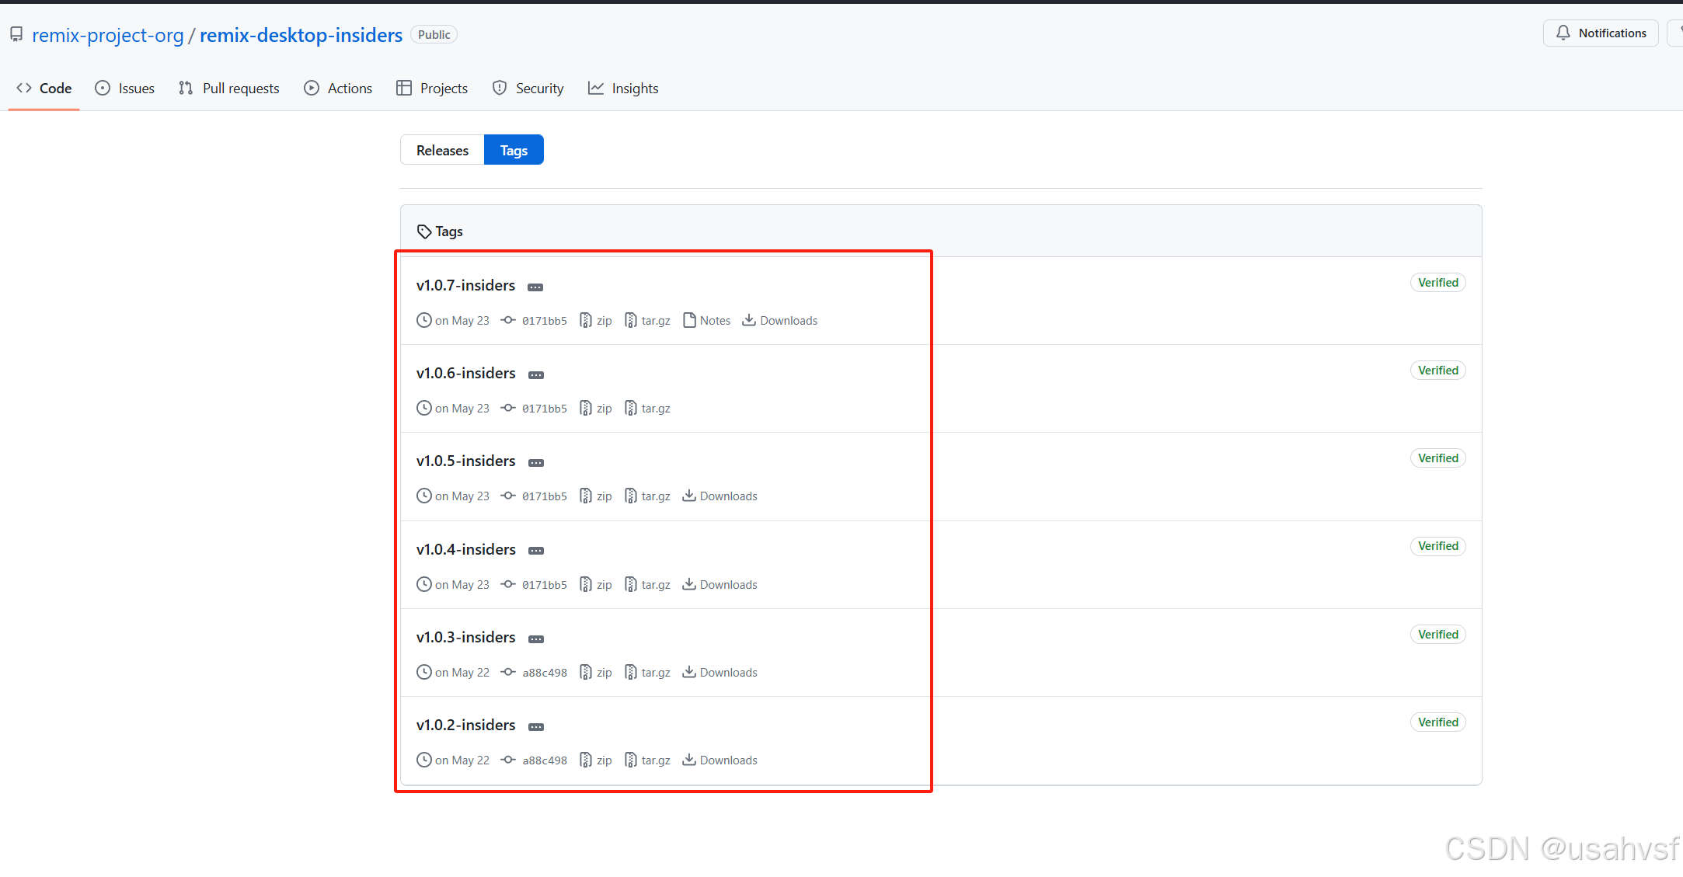This screenshot has height=877, width=1683.
Task: Switch to the Releases tab
Action: click(x=442, y=150)
